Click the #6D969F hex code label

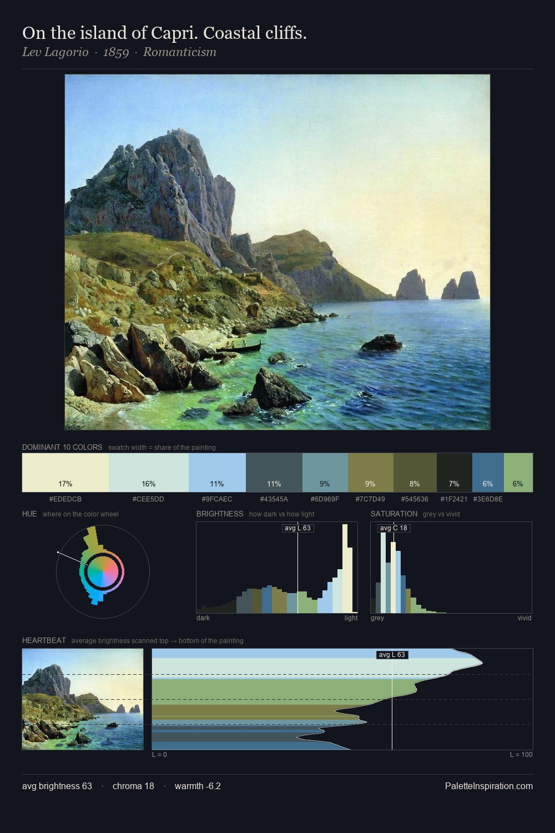(325, 499)
